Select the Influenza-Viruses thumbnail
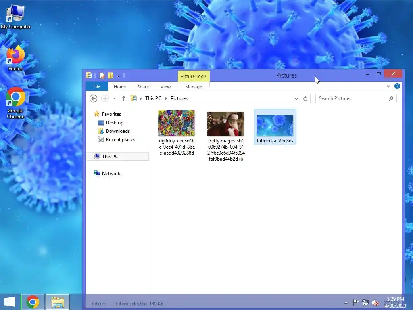This screenshot has height=310, width=413. (x=275, y=126)
